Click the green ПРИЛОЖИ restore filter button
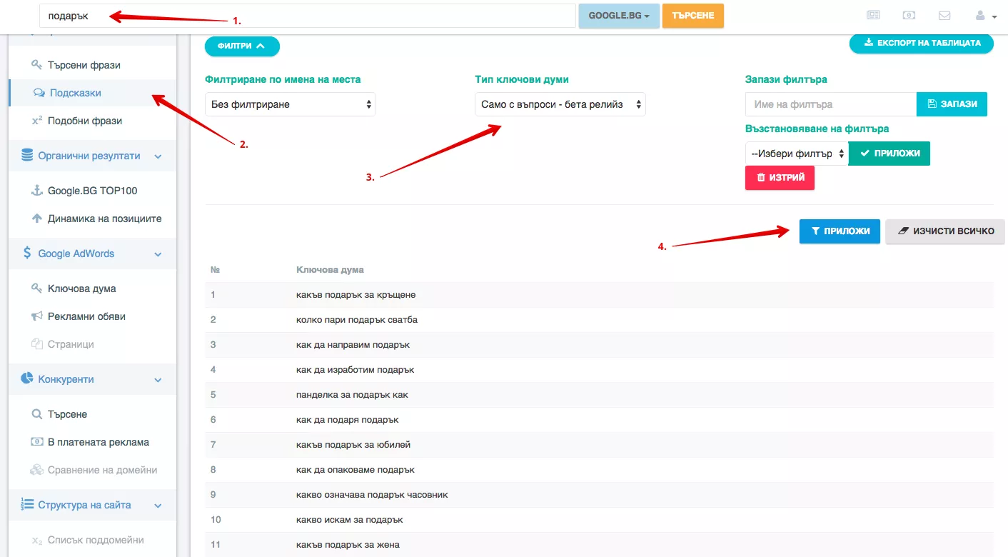 point(889,154)
